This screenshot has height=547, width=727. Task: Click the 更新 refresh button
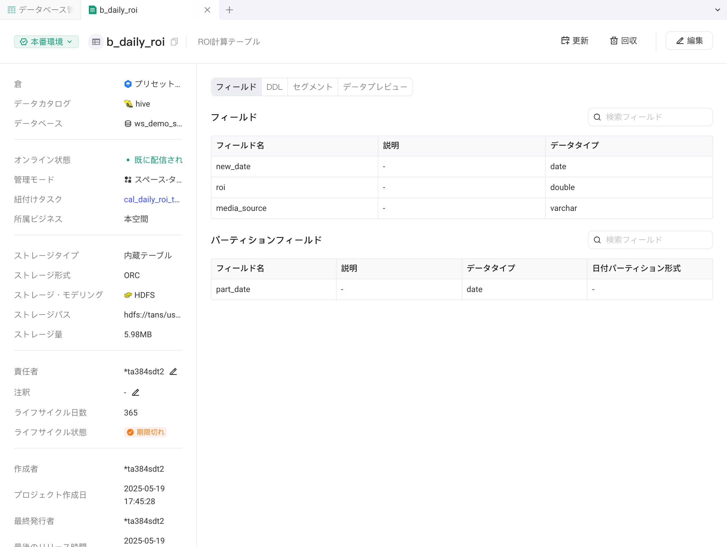click(574, 41)
